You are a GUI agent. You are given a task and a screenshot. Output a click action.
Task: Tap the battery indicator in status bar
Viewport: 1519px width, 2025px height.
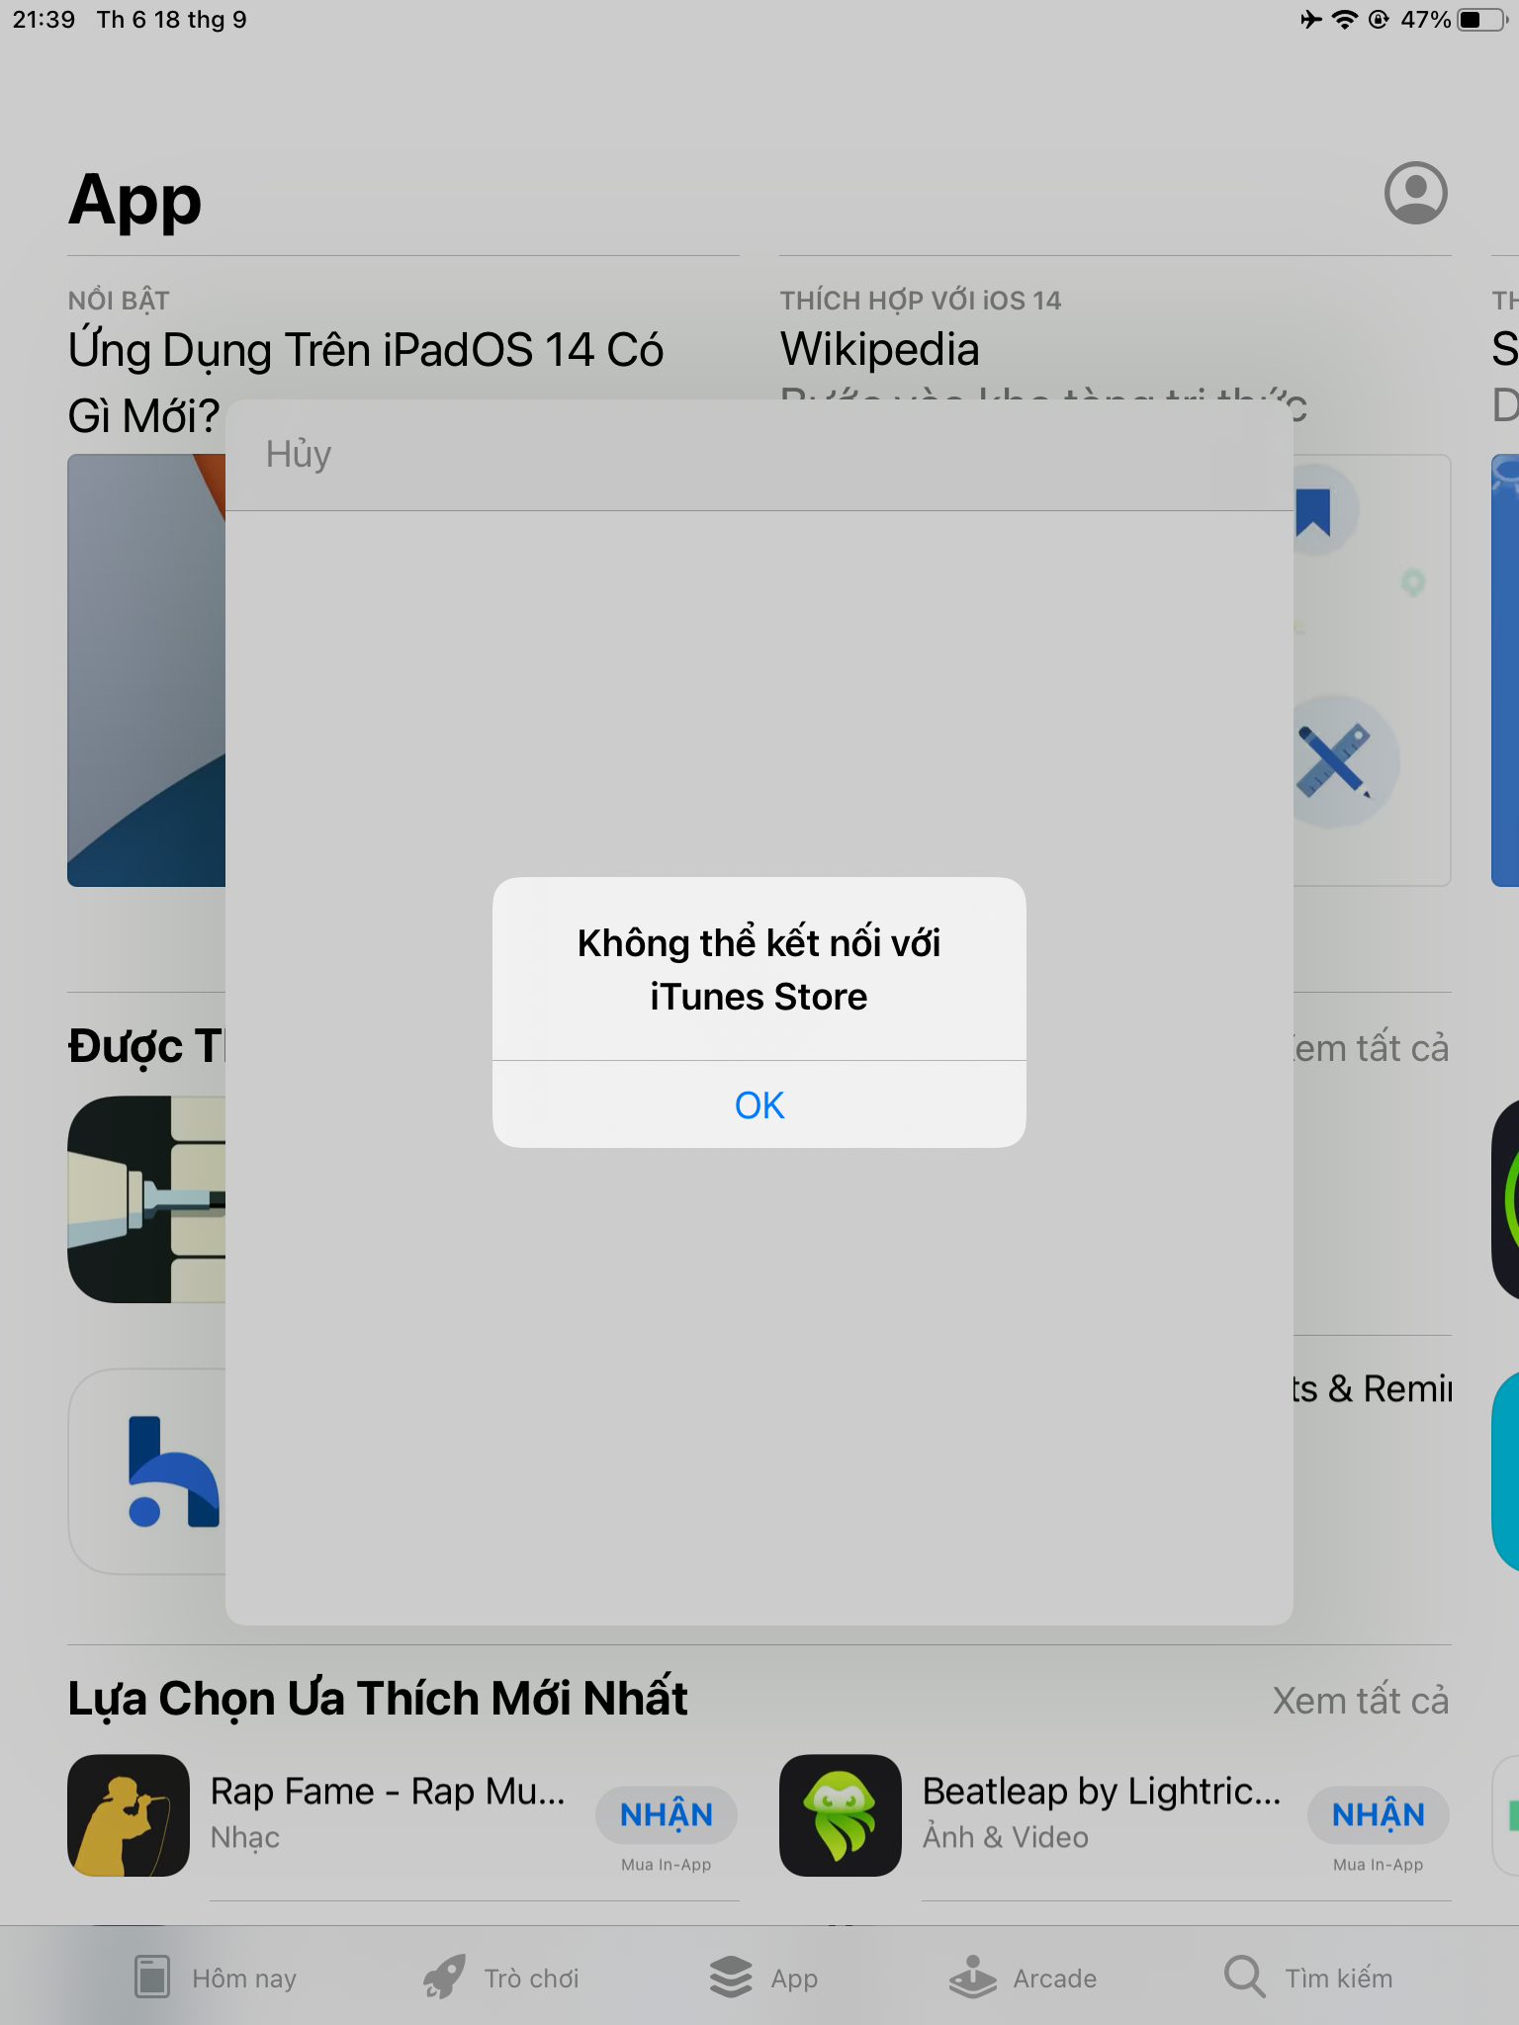[1482, 20]
